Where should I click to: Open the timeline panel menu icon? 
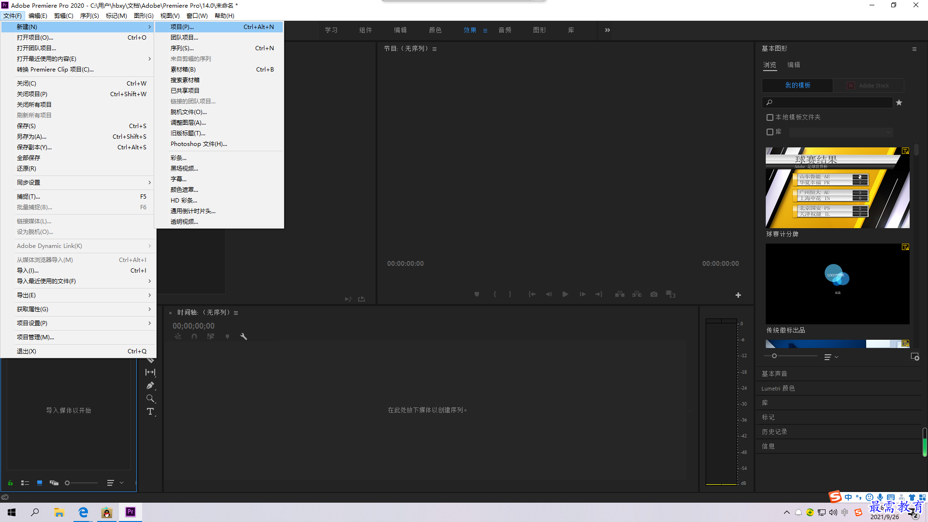click(x=236, y=313)
